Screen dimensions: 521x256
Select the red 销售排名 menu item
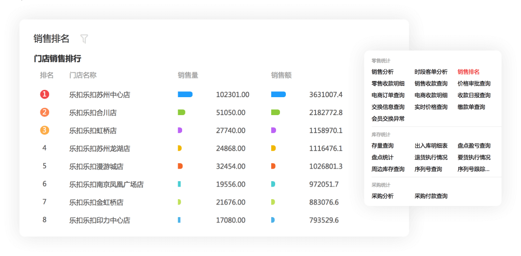click(468, 71)
